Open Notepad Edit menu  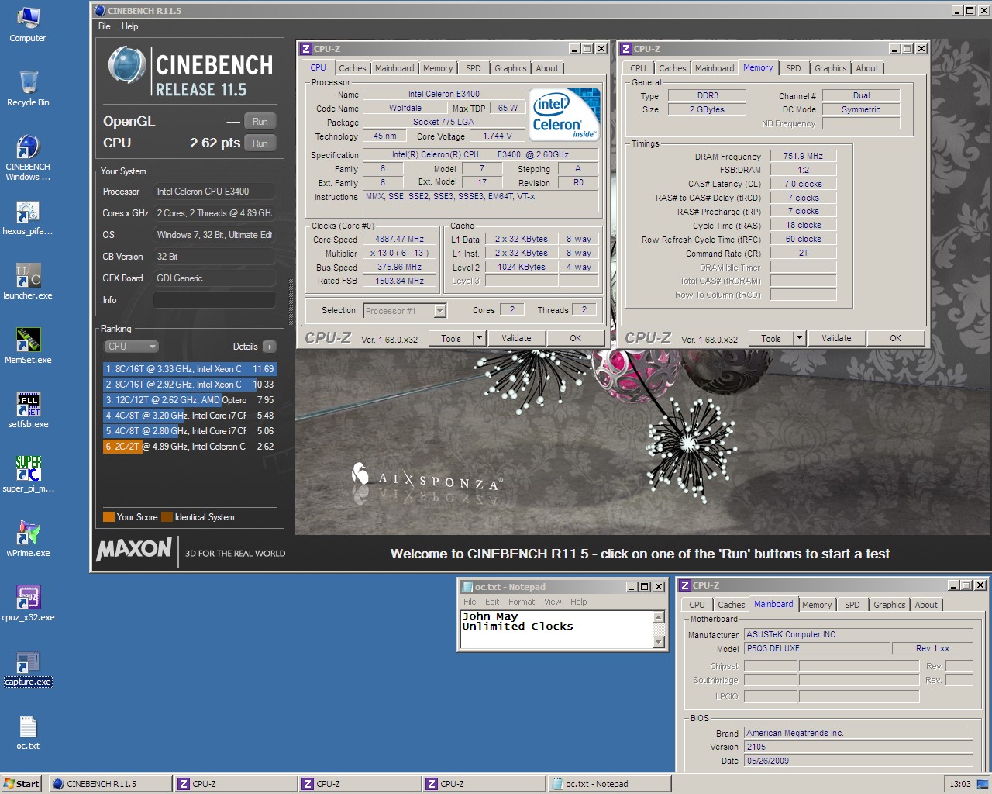(492, 602)
